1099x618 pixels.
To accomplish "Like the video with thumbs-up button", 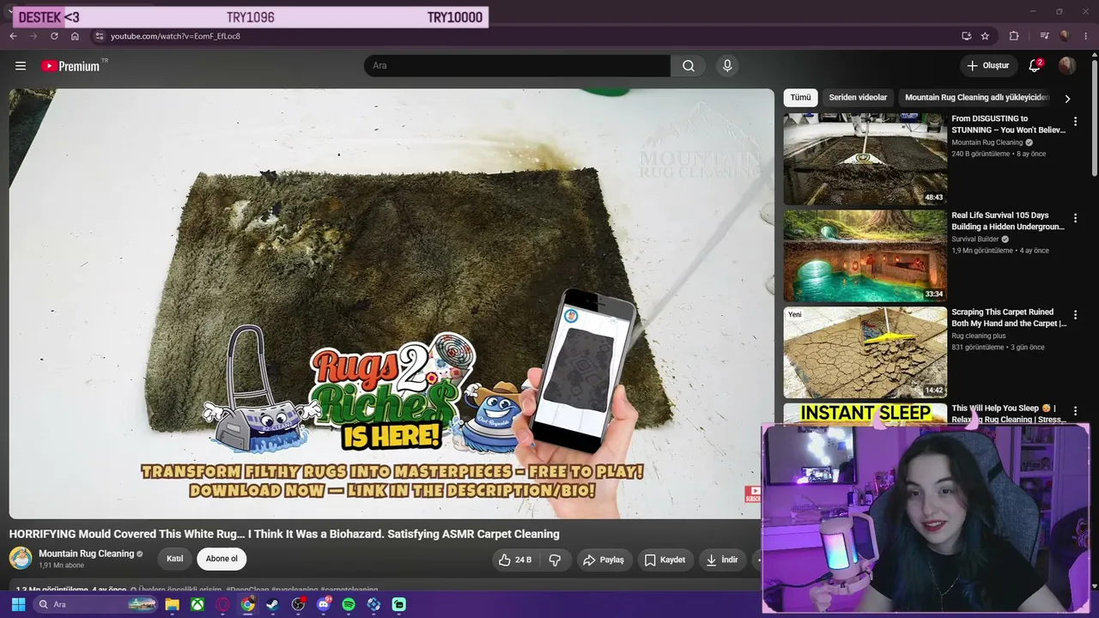I will pyautogui.click(x=514, y=560).
